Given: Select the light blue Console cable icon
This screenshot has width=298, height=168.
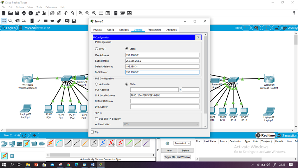Looking at the screenshot, I should [x=59, y=143].
